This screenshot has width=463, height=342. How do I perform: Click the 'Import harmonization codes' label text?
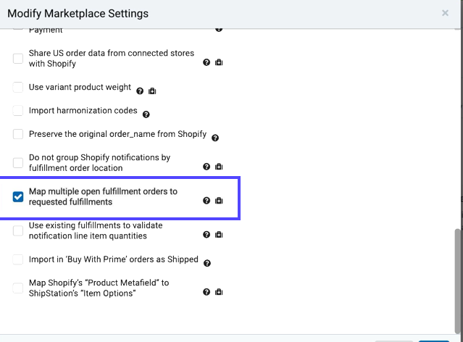tap(83, 110)
